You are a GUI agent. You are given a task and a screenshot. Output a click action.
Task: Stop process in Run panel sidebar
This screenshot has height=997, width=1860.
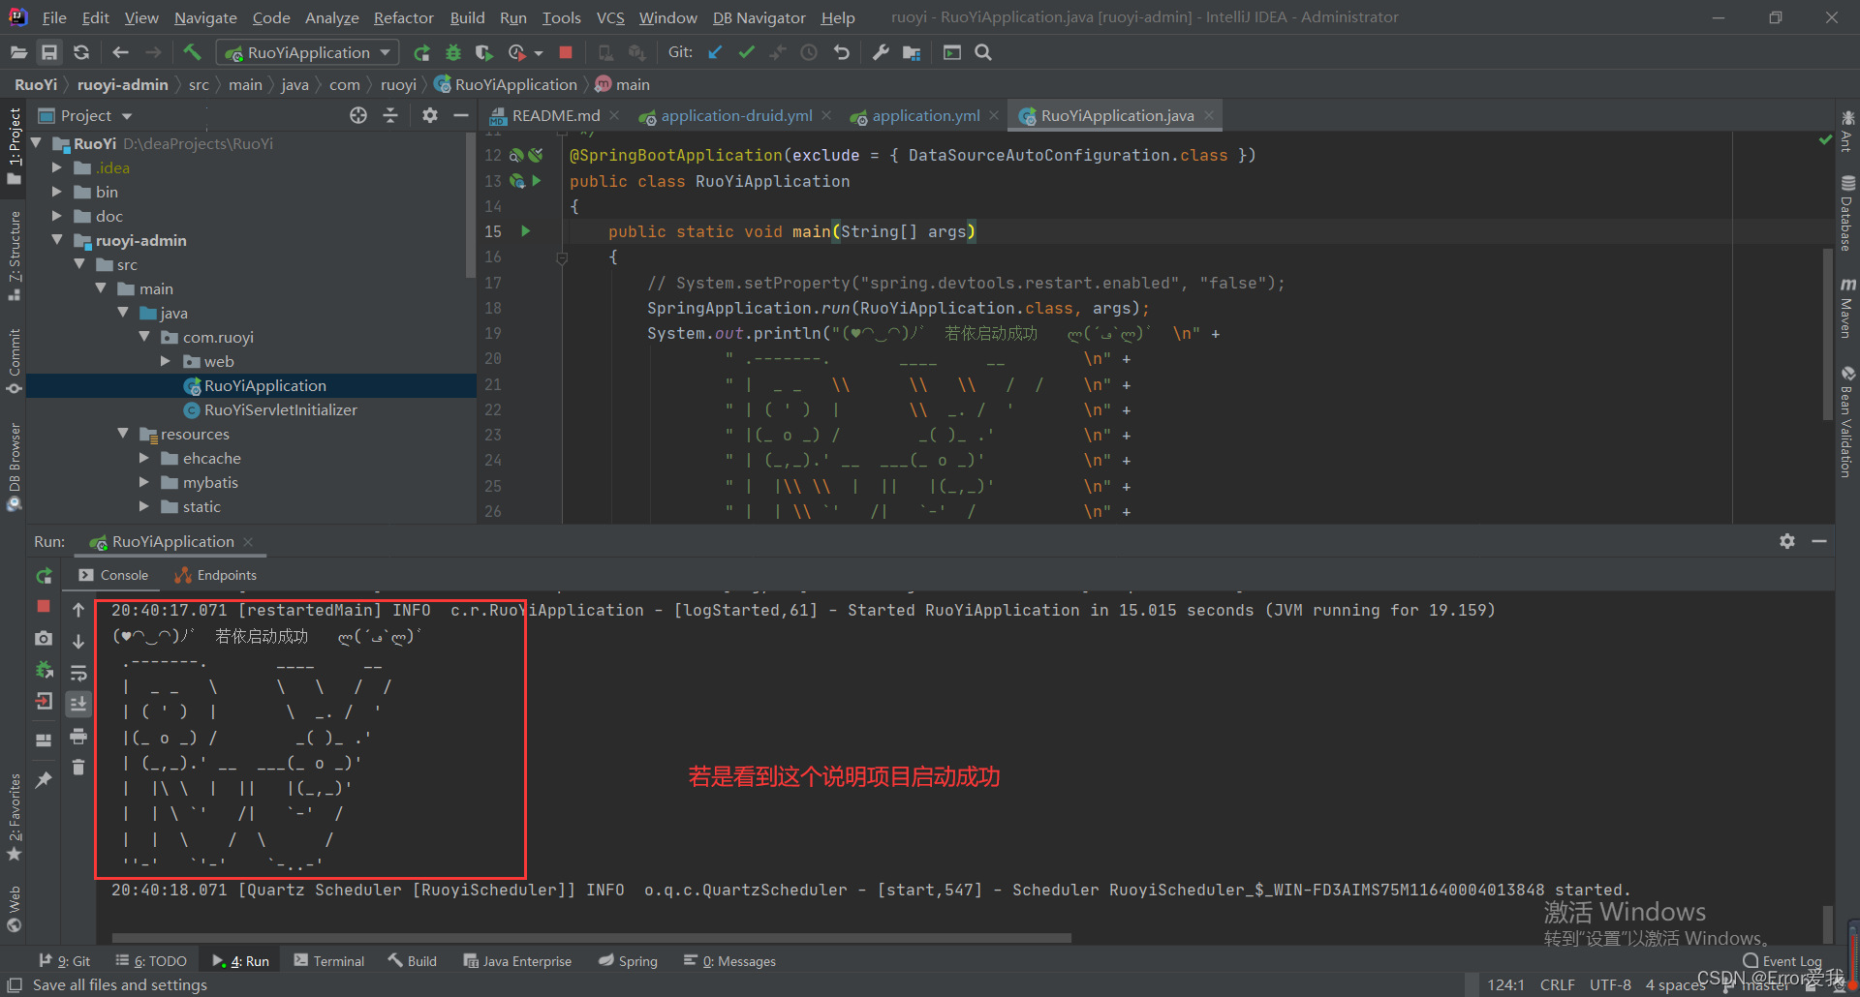tap(44, 606)
